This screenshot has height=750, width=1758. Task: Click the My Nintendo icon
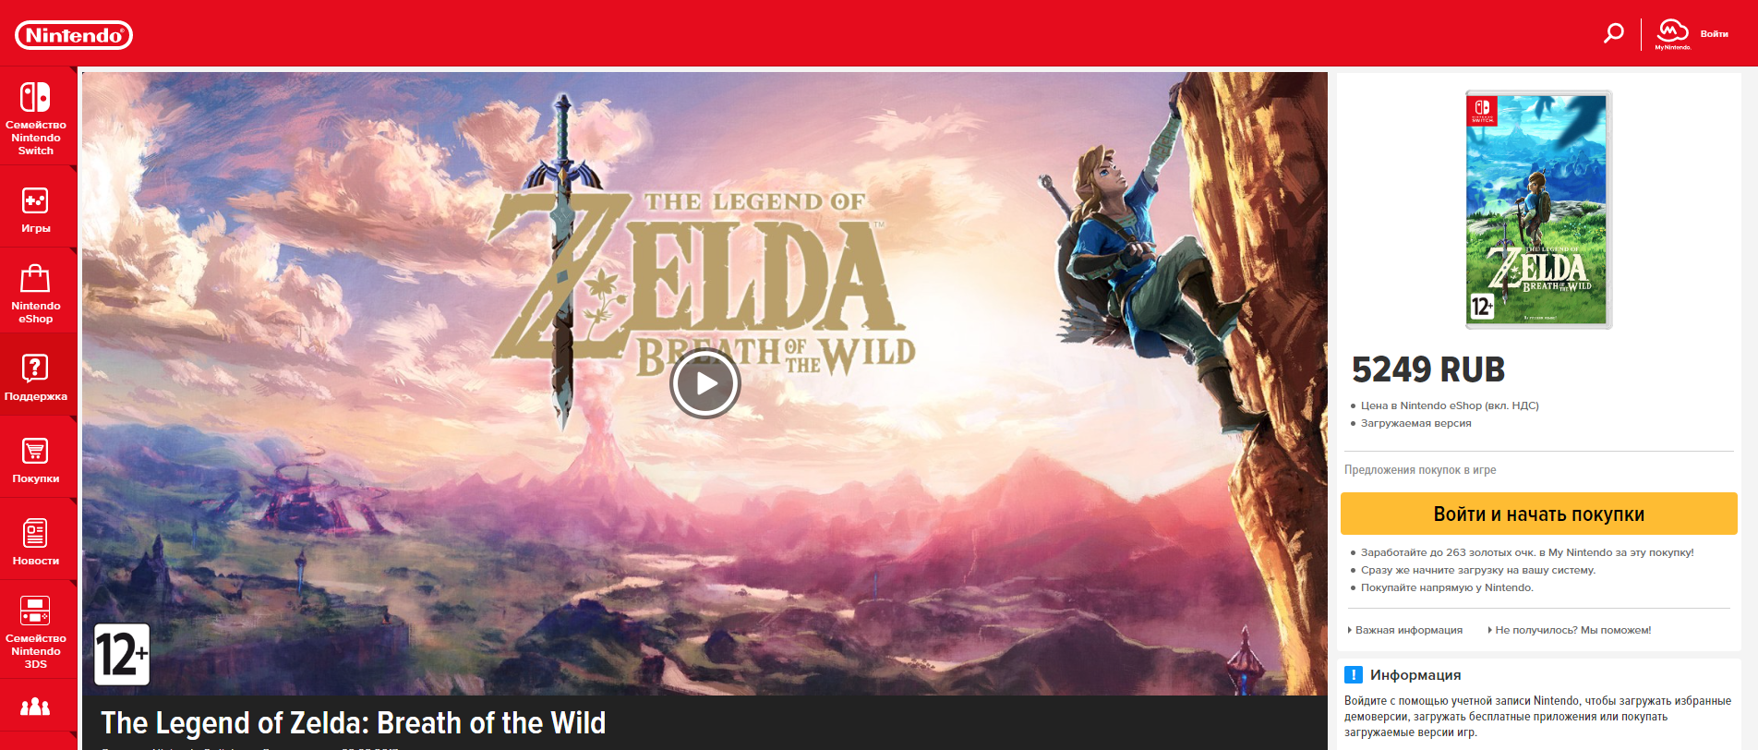pos(1673,33)
